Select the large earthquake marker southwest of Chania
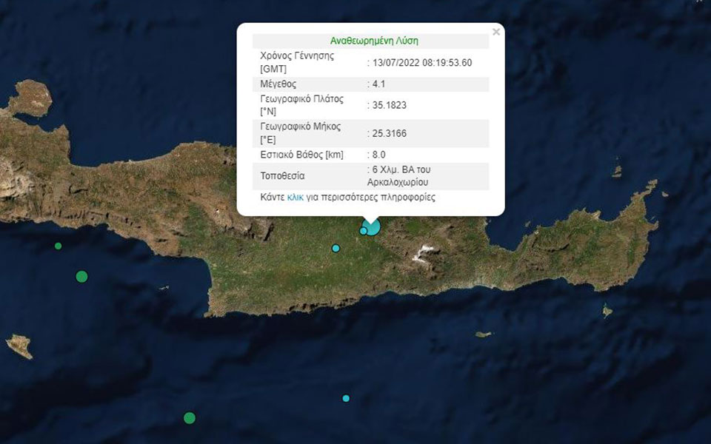The image size is (711, 444). tap(80, 277)
